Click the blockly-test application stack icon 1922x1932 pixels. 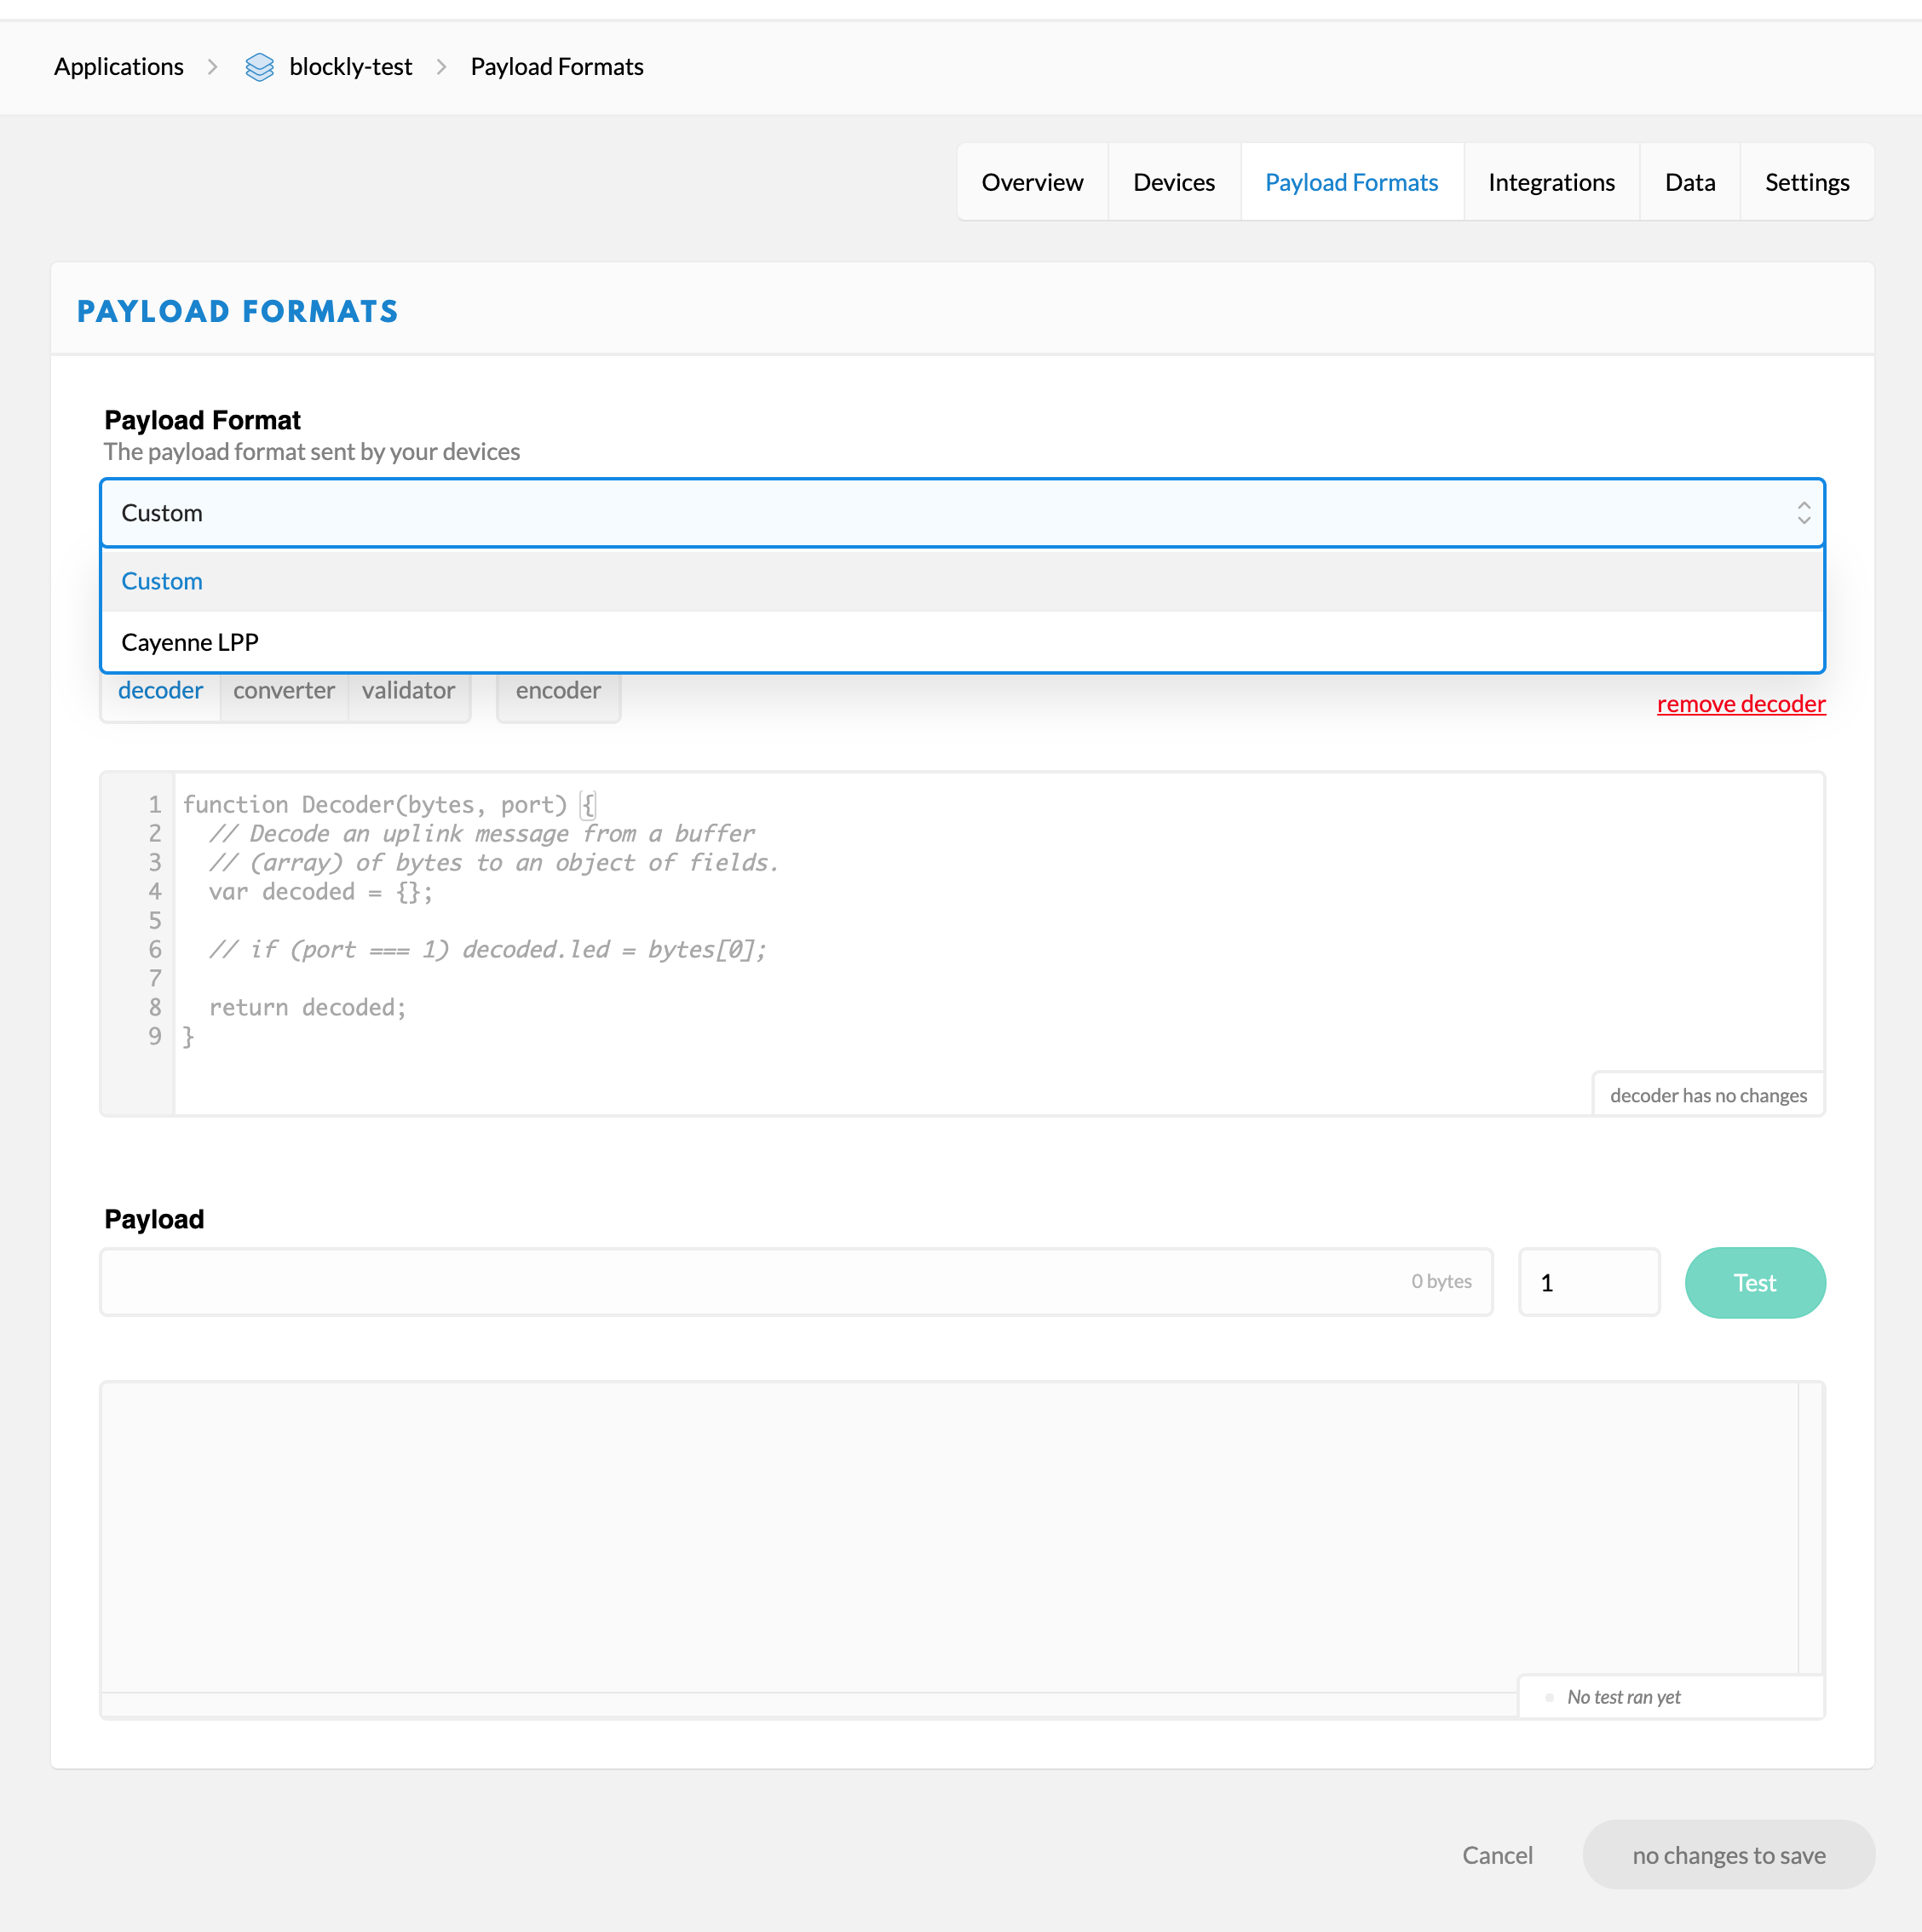(x=259, y=67)
